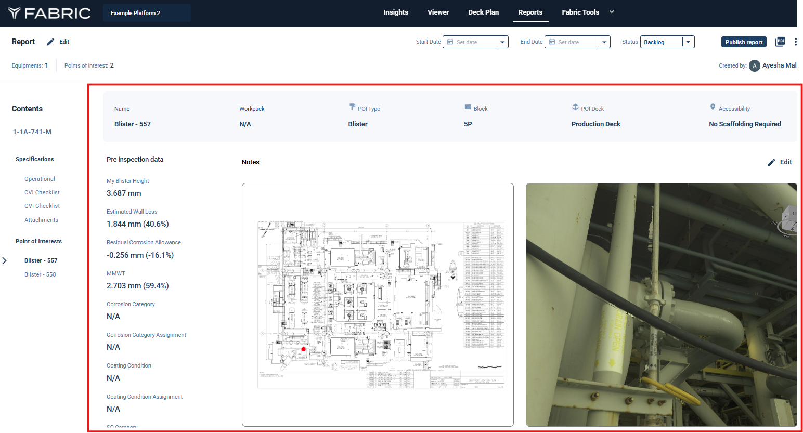Click the calendar icon in End Date
This screenshot has width=803, height=433.
click(x=552, y=42)
